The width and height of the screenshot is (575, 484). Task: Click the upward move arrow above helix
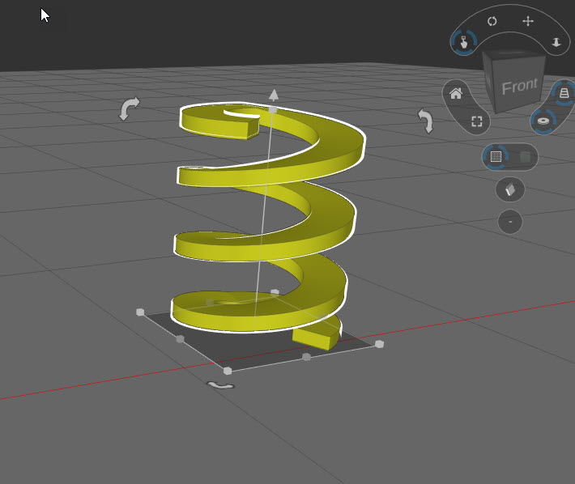click(274, 95)
